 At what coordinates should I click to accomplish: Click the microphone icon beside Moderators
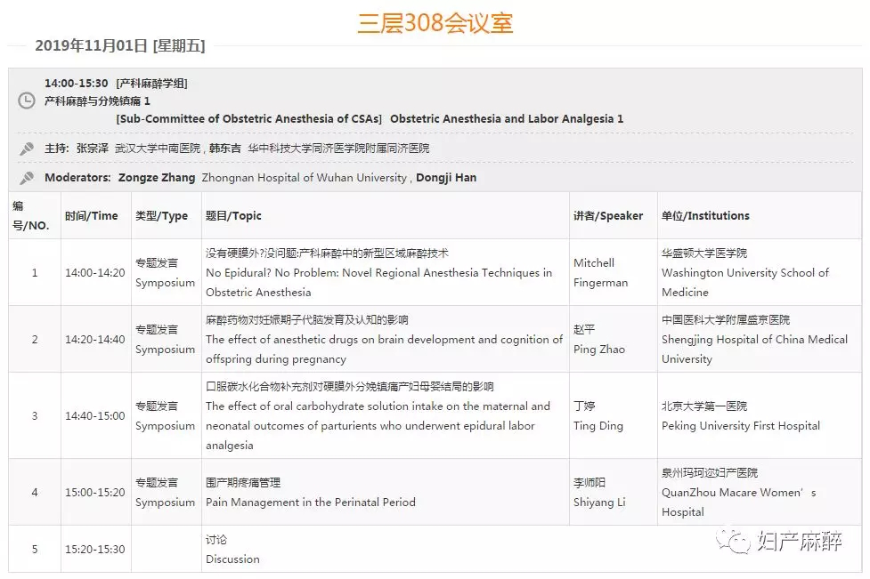point(27,178)
